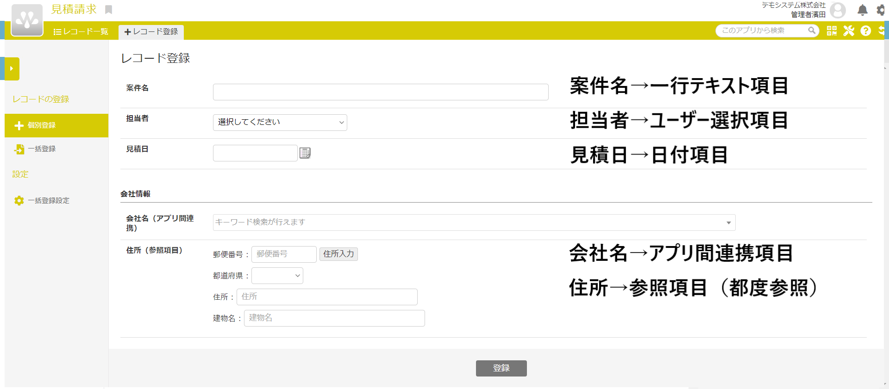Open the notifications bell
889x389 pixels.
[x=862, y=10]
